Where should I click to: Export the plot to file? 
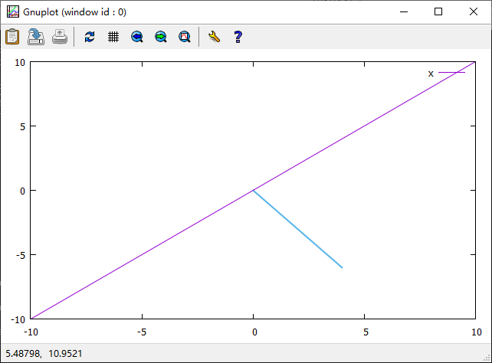pos(36,37)
